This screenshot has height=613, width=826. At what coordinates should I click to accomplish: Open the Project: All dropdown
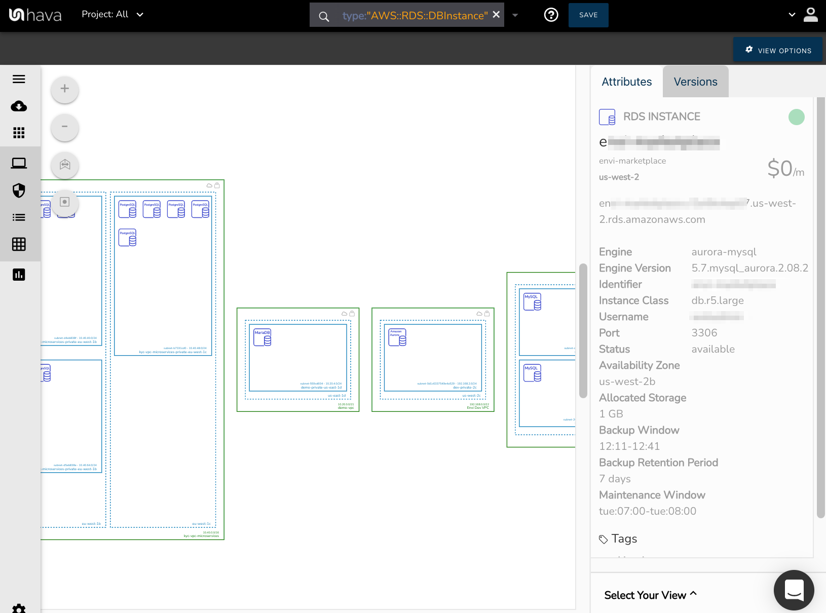click(x=112, y=15)
